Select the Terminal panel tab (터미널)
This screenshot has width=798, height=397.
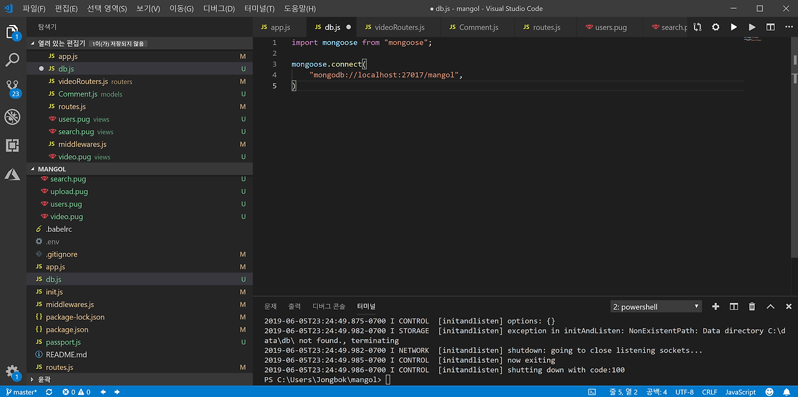coord(366,307)
